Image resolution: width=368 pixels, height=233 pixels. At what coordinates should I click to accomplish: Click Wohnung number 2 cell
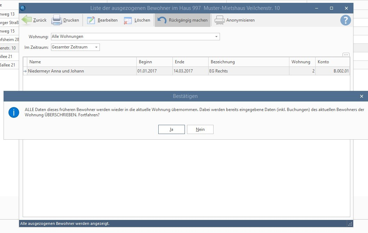coord(302,71)
